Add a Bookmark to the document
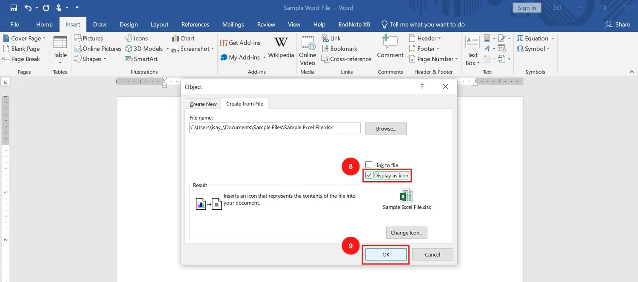 341,48
